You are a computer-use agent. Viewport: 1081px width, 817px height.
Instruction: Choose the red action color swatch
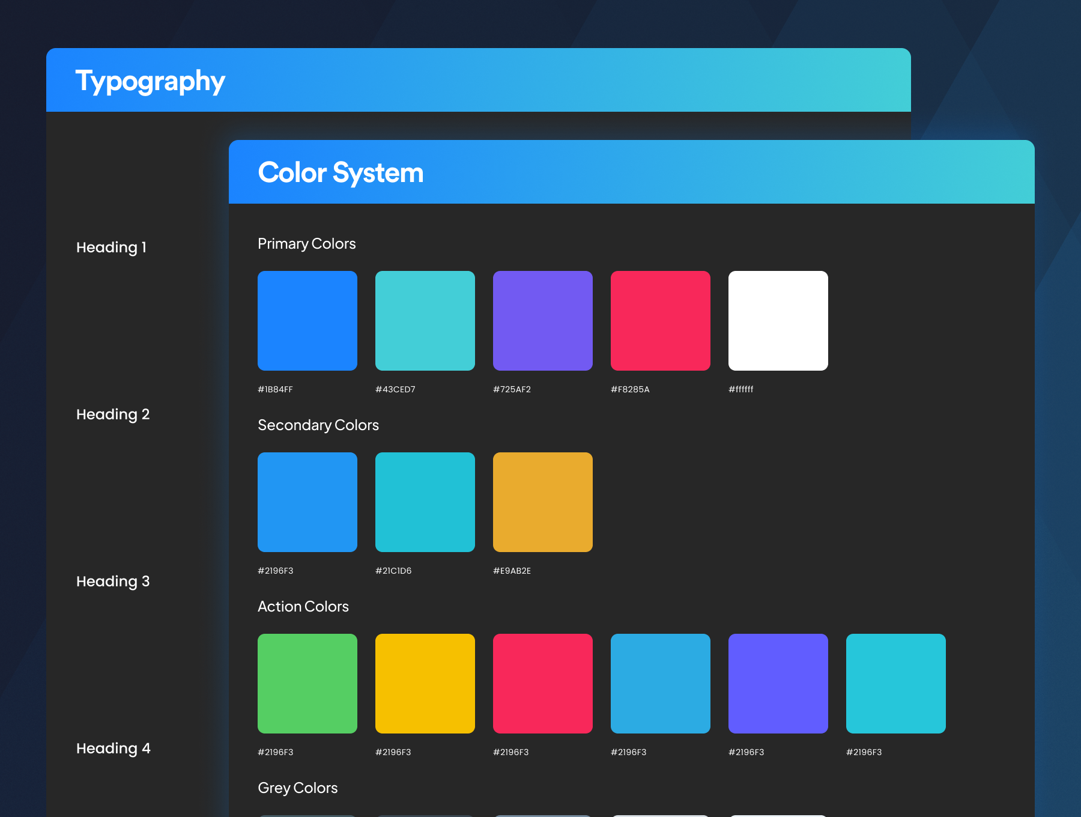pyautogui.click(x=543, y=684)
